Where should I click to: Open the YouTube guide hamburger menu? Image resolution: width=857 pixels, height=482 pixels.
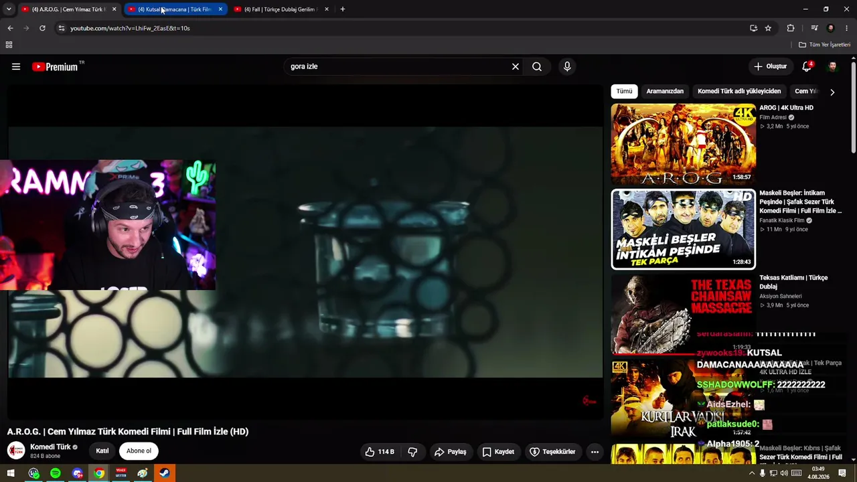click(x=16, y=66)
